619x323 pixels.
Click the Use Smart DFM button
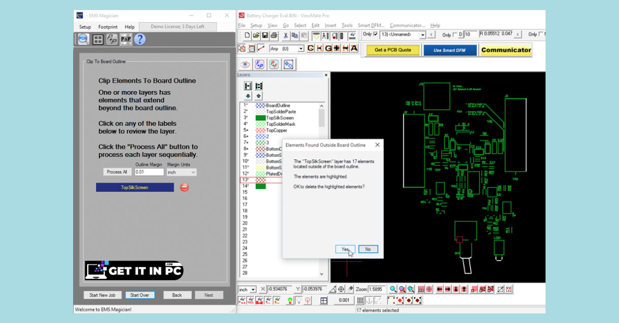pyautogui.click(x=450, y=50)
